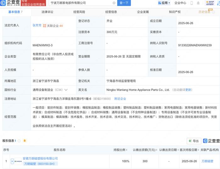Viewport: 220px width, 169px height.
Task: Open legal representative 张芳芳 link
Action: coord(37,25)
